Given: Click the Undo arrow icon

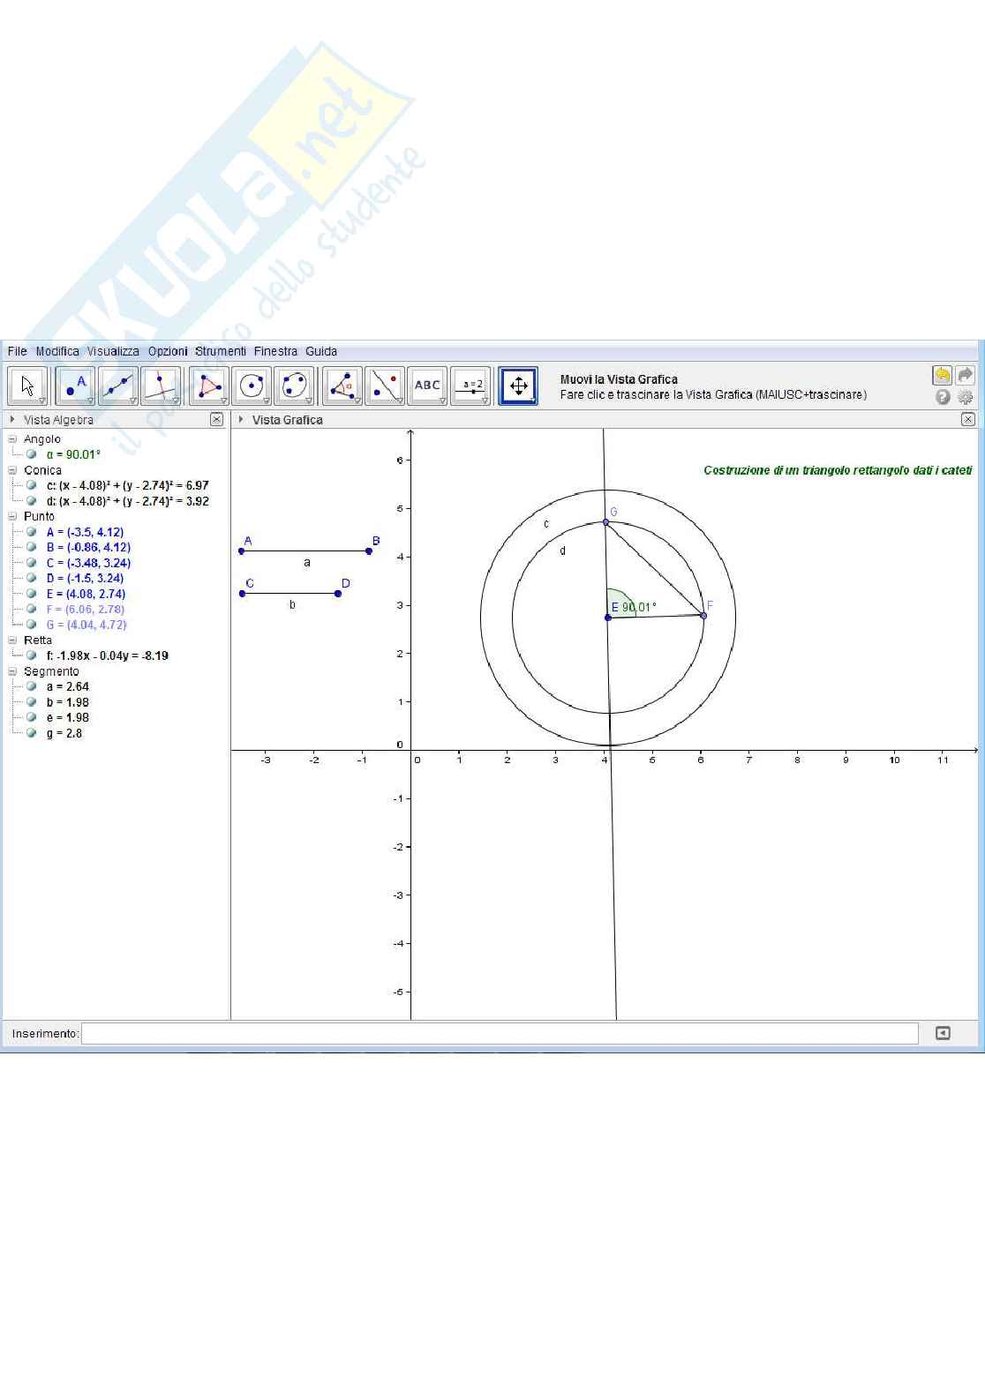Looking at the screenshot, I should [942, 376].
